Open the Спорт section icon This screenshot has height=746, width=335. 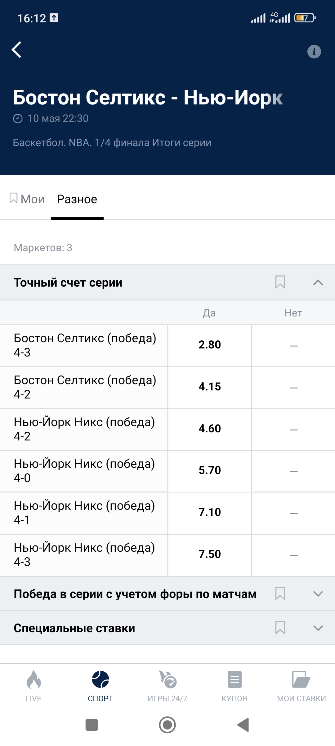point(100,679)
